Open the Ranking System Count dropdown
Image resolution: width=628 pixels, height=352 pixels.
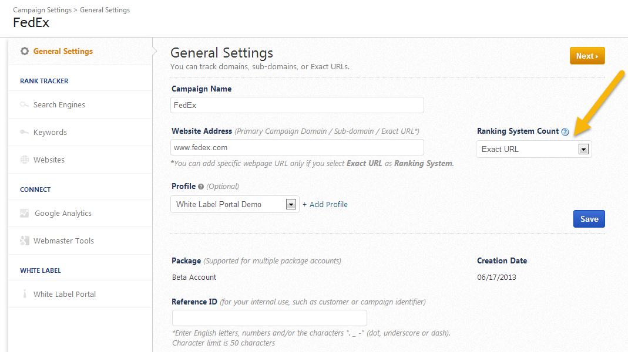(x=583, y=149)
